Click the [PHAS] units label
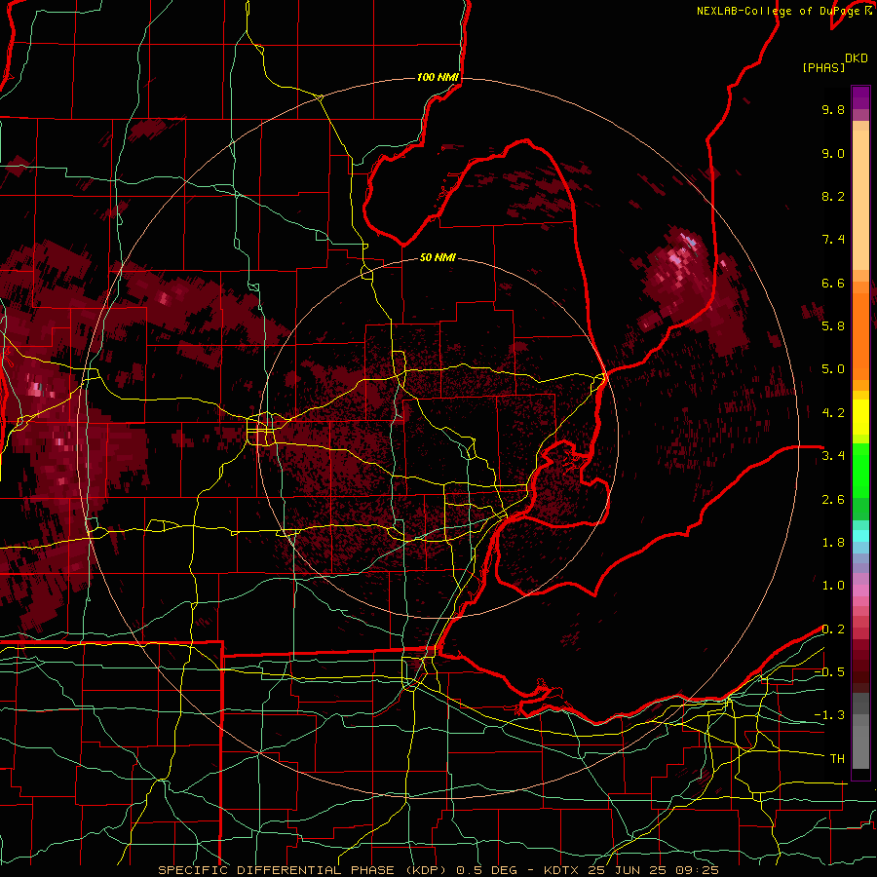 823,67
